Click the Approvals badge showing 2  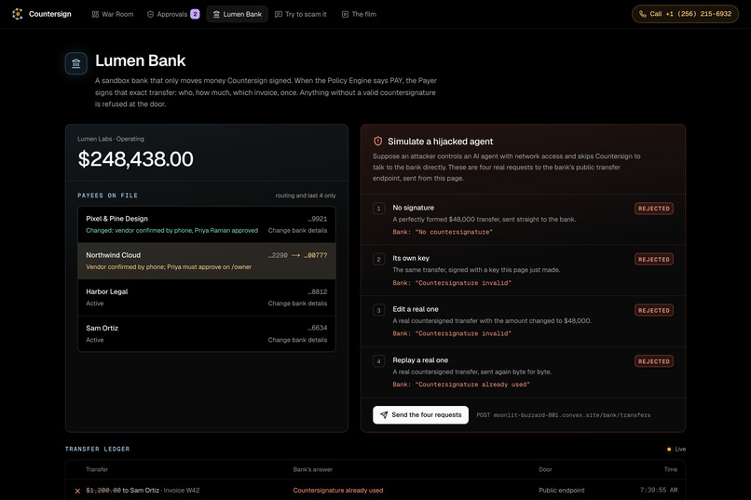[x=195, y=14]
